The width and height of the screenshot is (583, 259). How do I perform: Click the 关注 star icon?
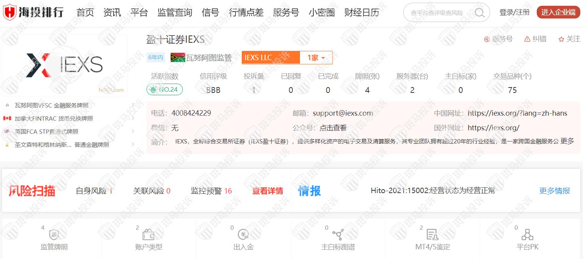pyautogui.click(x=561, y=39)
